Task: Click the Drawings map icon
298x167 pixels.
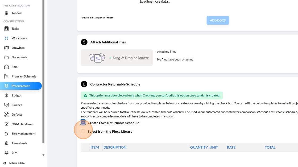Action: click(x=7, y=48)
